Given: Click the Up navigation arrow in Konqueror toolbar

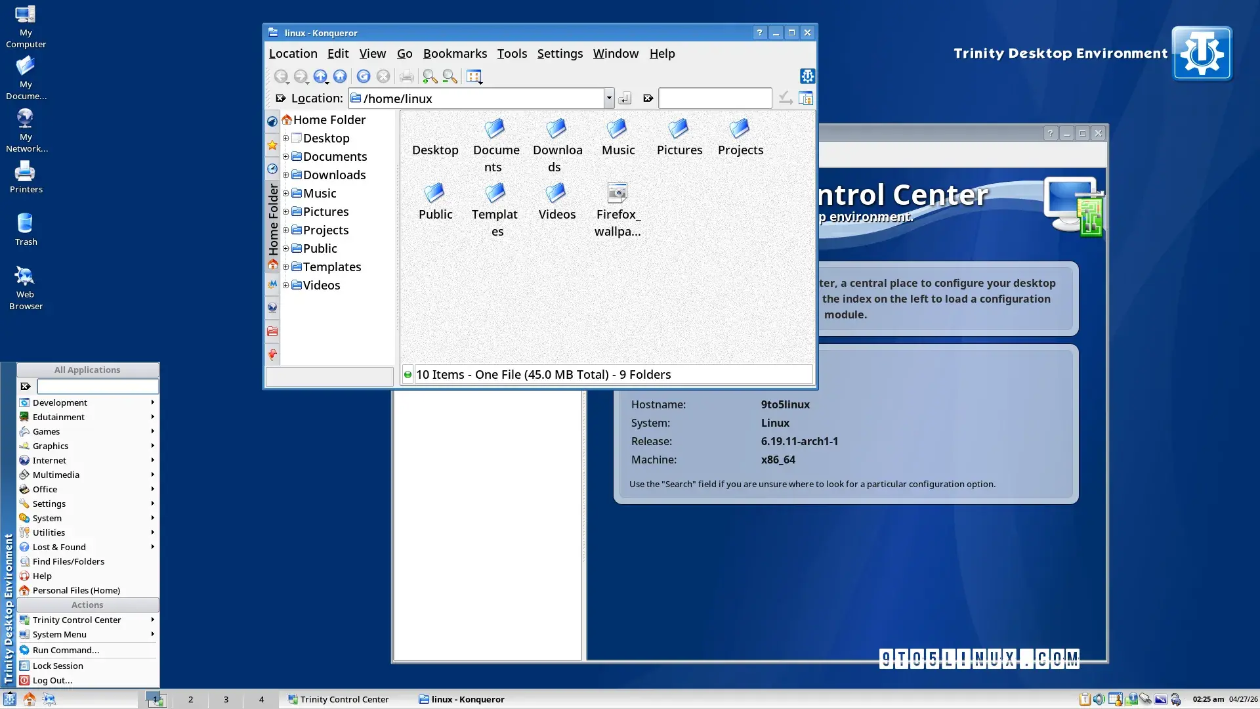Looking at the screenshot, I should tap(321, 76).
